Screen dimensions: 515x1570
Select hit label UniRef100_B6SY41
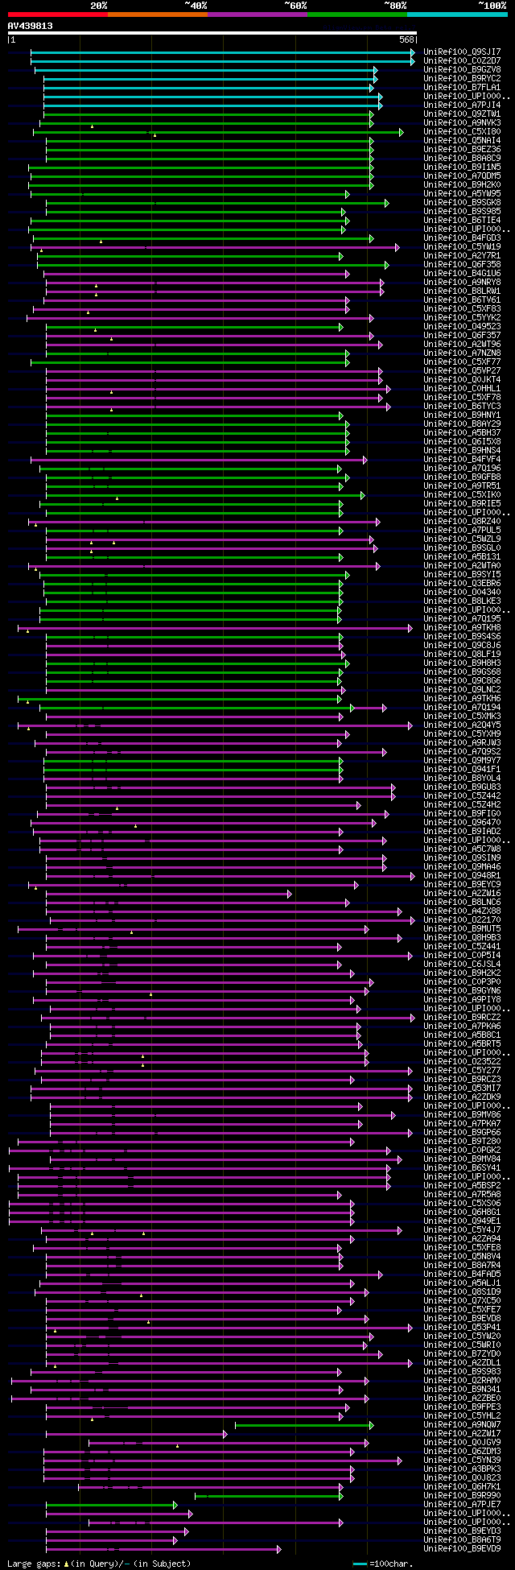pyautogui.click(x=462, y=1167)
